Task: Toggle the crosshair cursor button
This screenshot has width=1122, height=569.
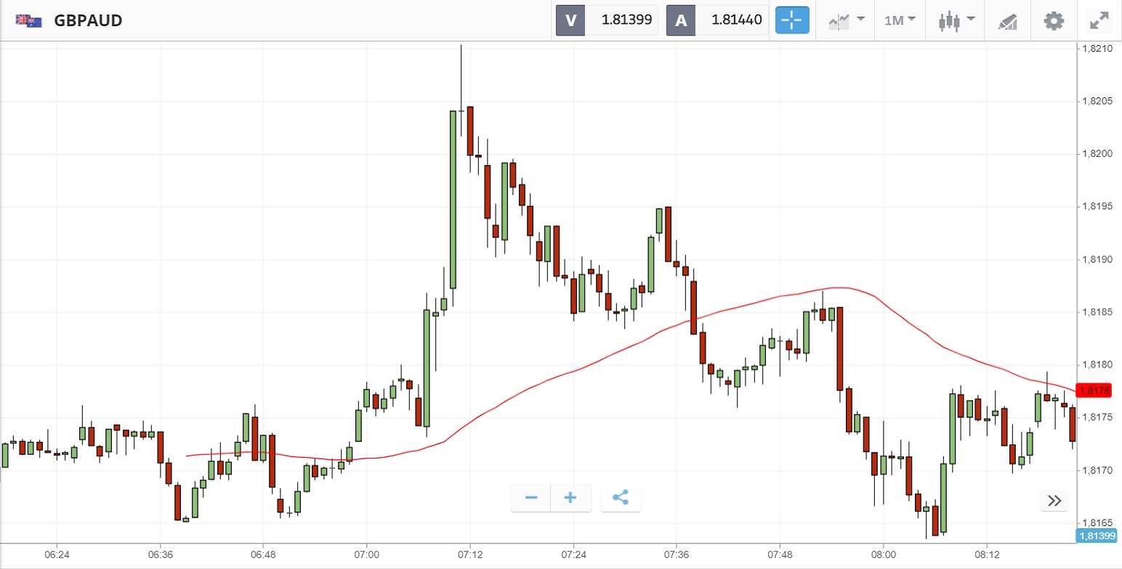Action: pyautogui.click(x=791, y=20)
